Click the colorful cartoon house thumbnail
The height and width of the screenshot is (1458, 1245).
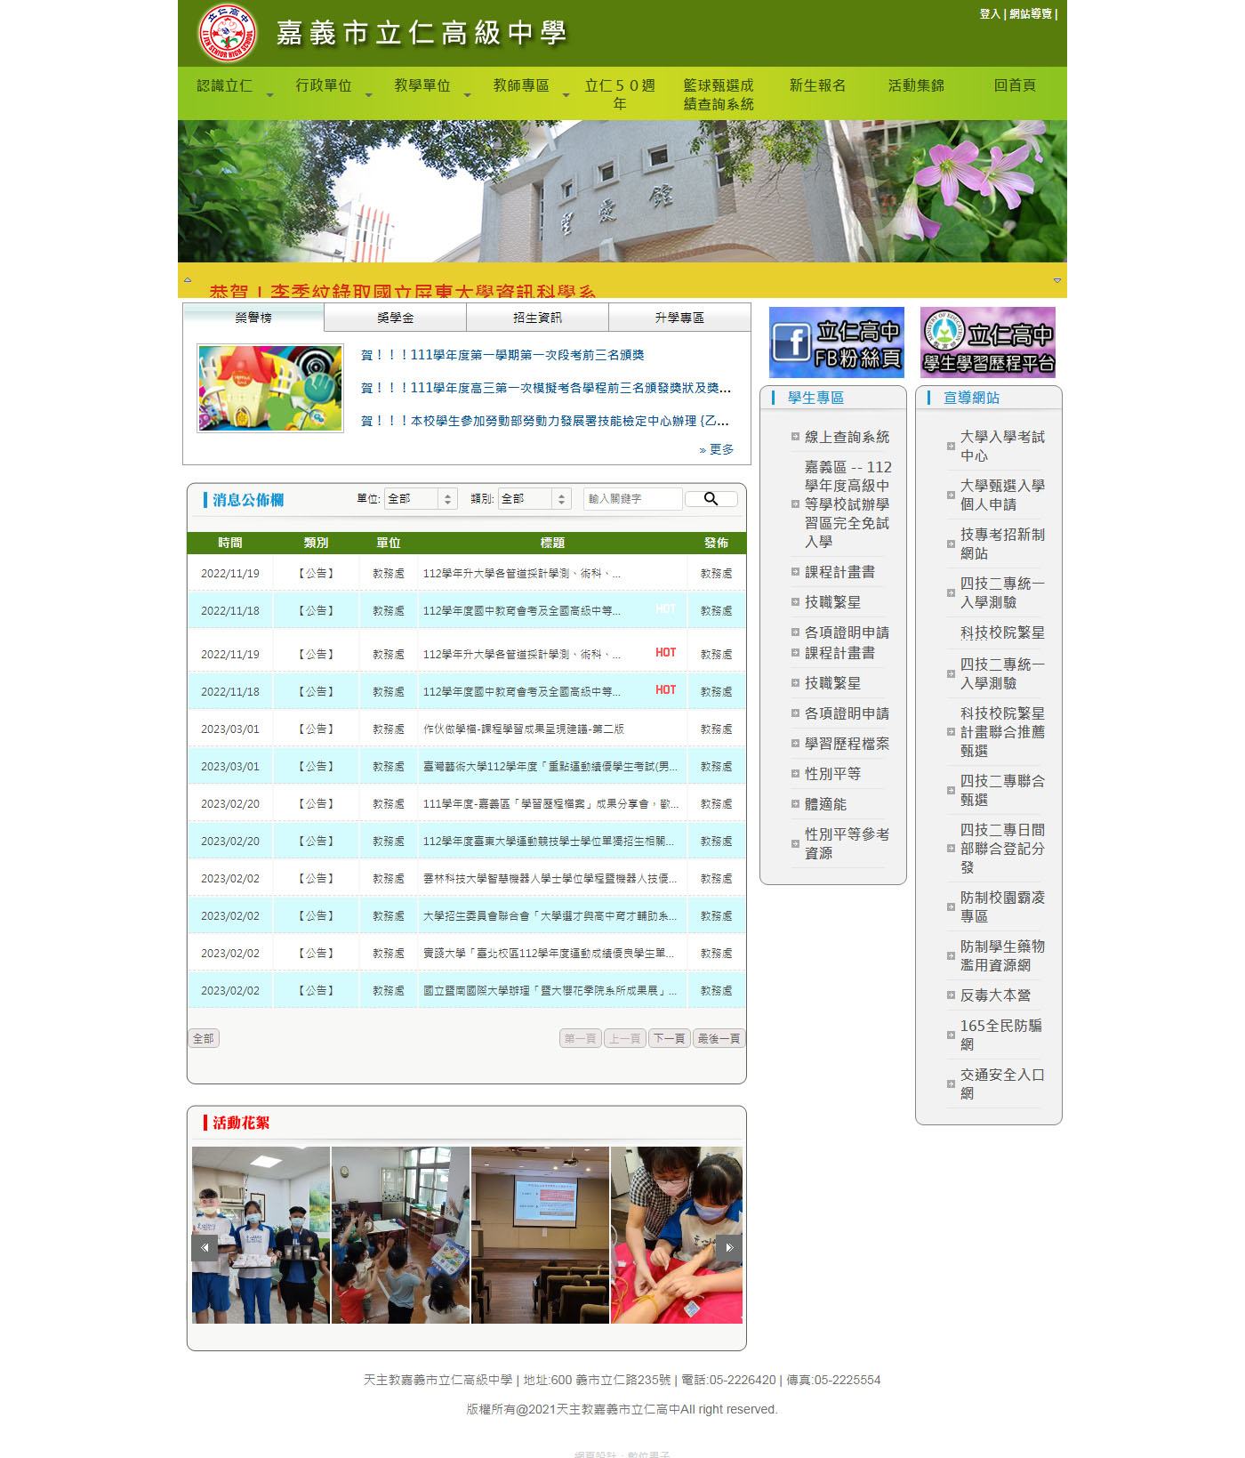tap(270, 389)
